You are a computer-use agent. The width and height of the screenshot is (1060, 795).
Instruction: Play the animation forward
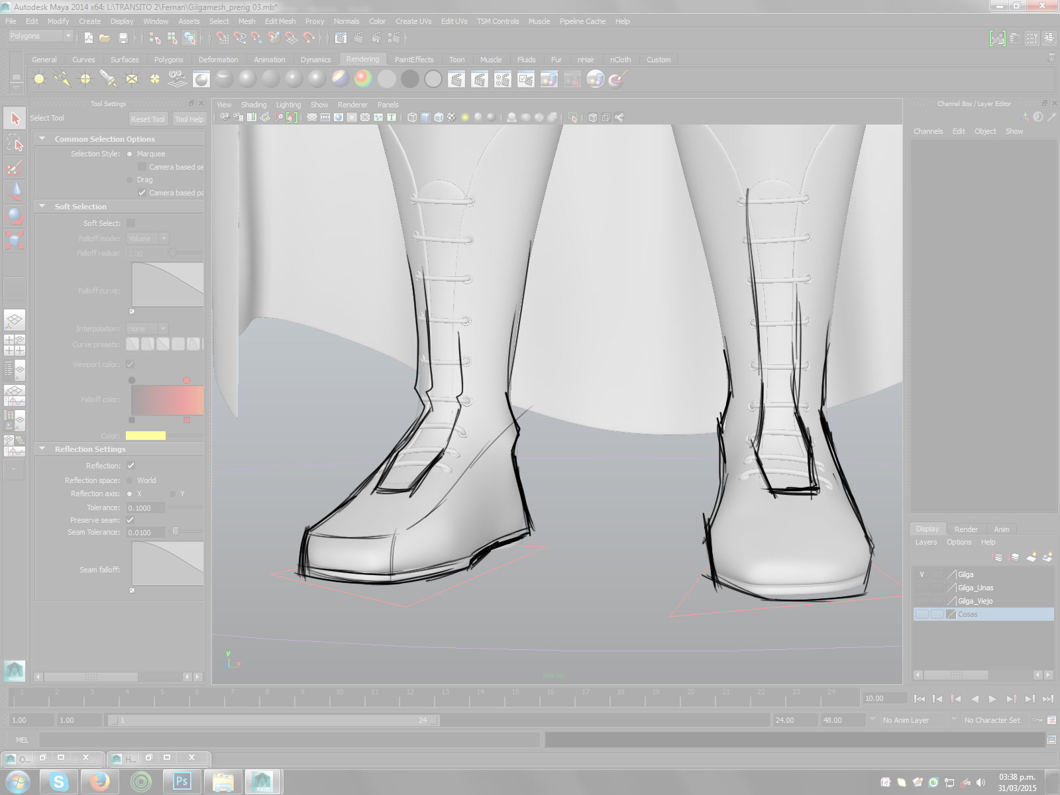click(x=992, y=699)
